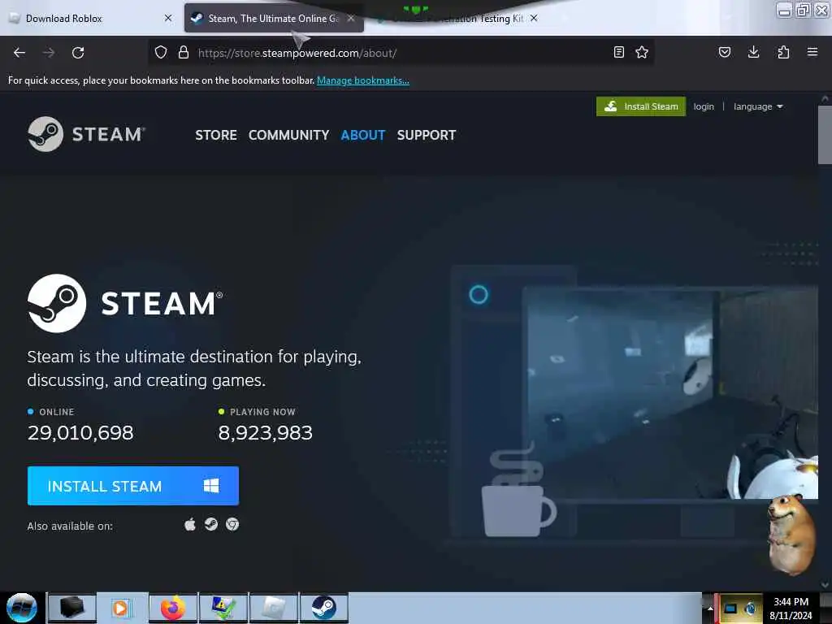Open the Firefox taskbar icon
The width and height of the screenshot is (832, 624).
173,608
